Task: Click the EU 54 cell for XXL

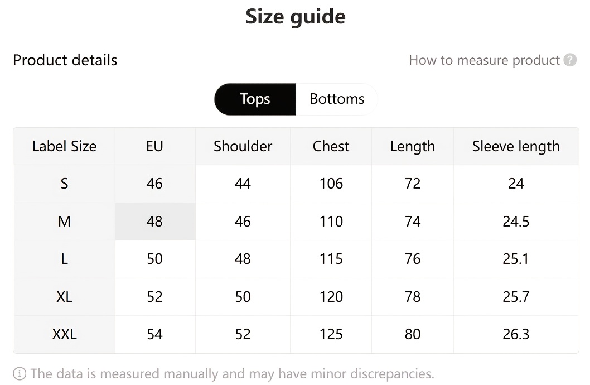Action: coord(154,334)
